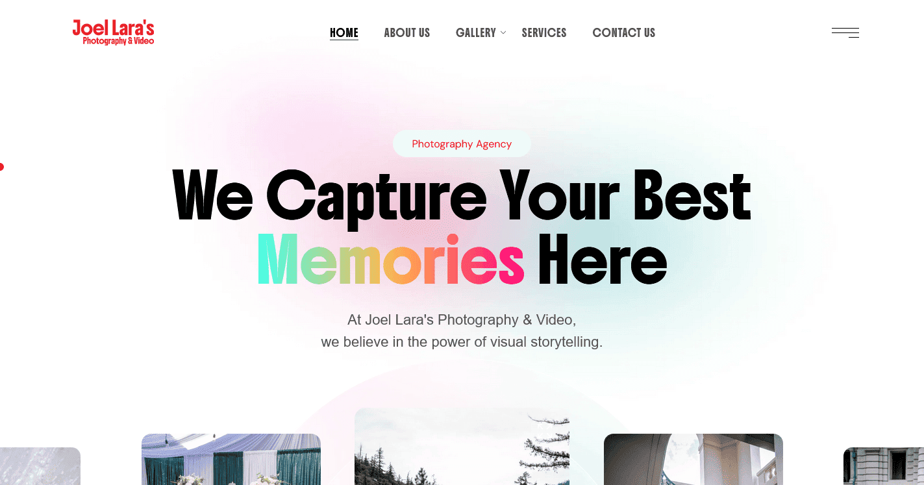Screen dimensions: 924x485
Task: Open the hamburger menu icon
Action: pos(845,32)
